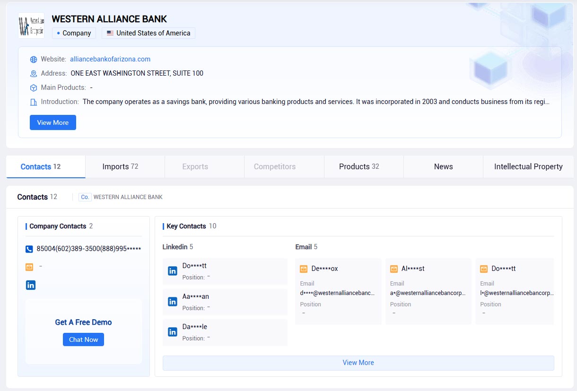Click the US flag icon in country tag
The width and height of the screenshot is (577, 391).
pos(110,33)
